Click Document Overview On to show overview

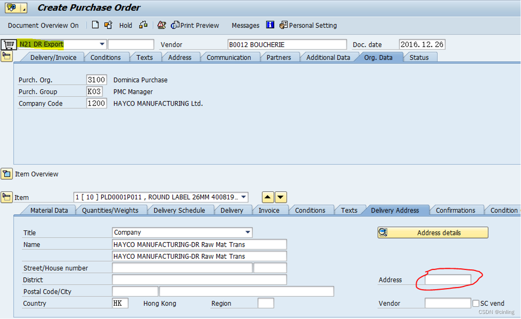pyautogui.click(x=43, y=25)
